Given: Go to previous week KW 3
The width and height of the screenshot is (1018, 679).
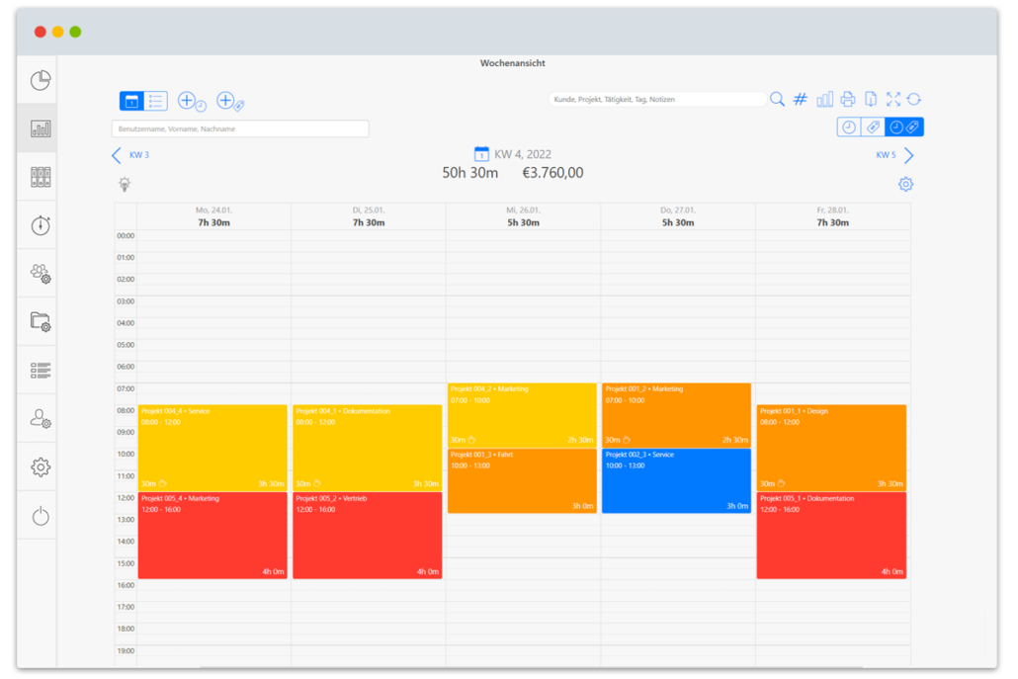Looking at the screenshot, I should [129, 155].
